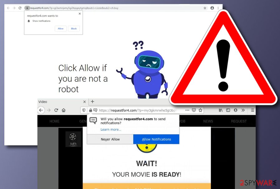Bookmark the page with Firefox star
The image size is (280, 189).
(200, 110)
